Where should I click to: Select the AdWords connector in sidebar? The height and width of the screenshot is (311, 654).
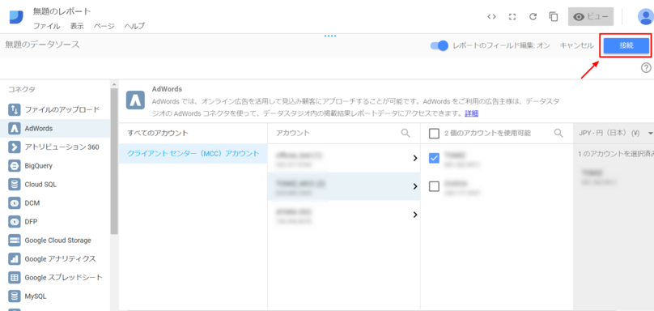55,129
